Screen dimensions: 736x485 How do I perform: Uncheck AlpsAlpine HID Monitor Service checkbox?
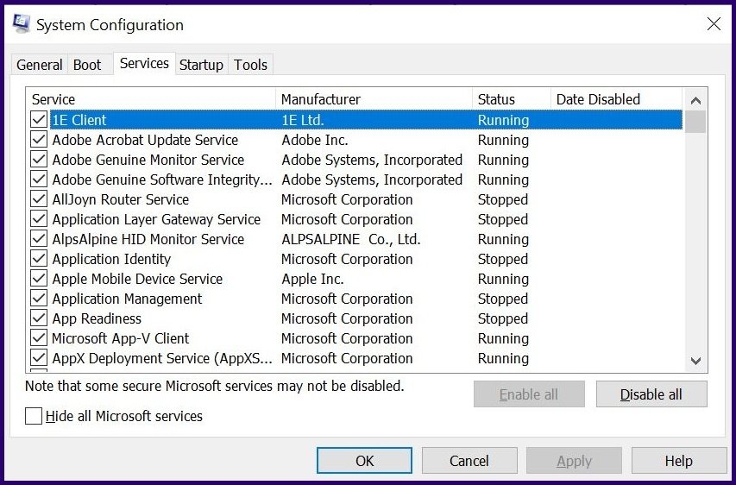39,238
